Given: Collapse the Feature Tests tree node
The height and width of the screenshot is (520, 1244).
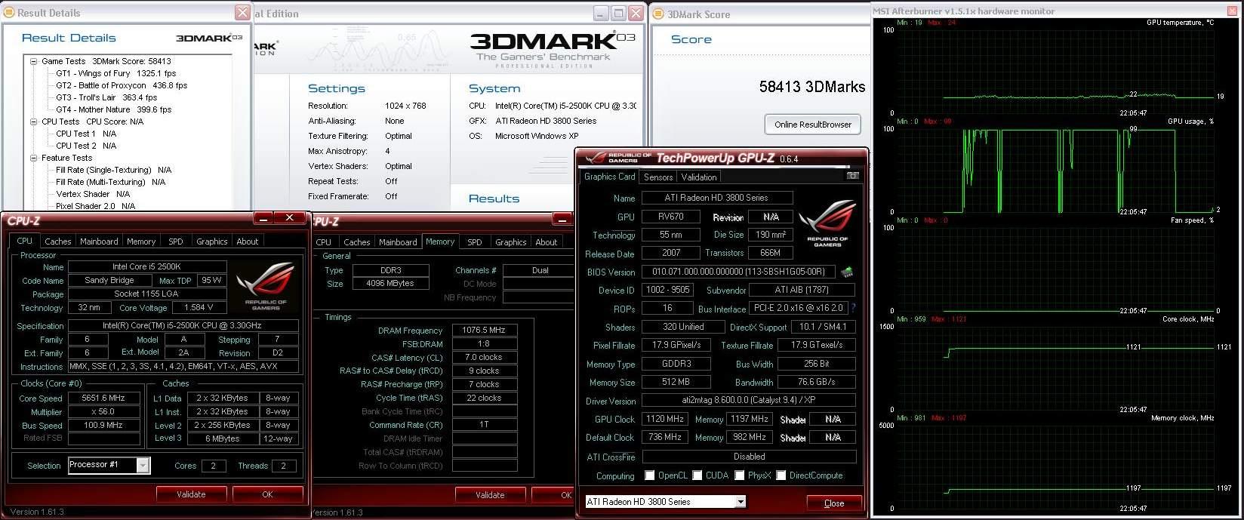Looking at the screenshot, I should pos(34,158).
